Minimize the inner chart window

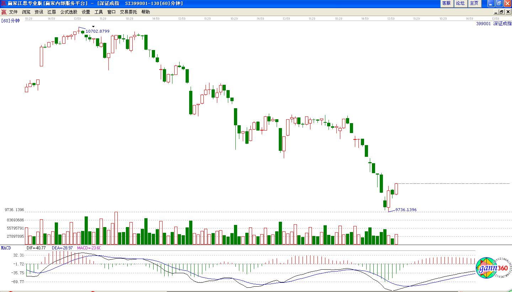pos(496,12)
